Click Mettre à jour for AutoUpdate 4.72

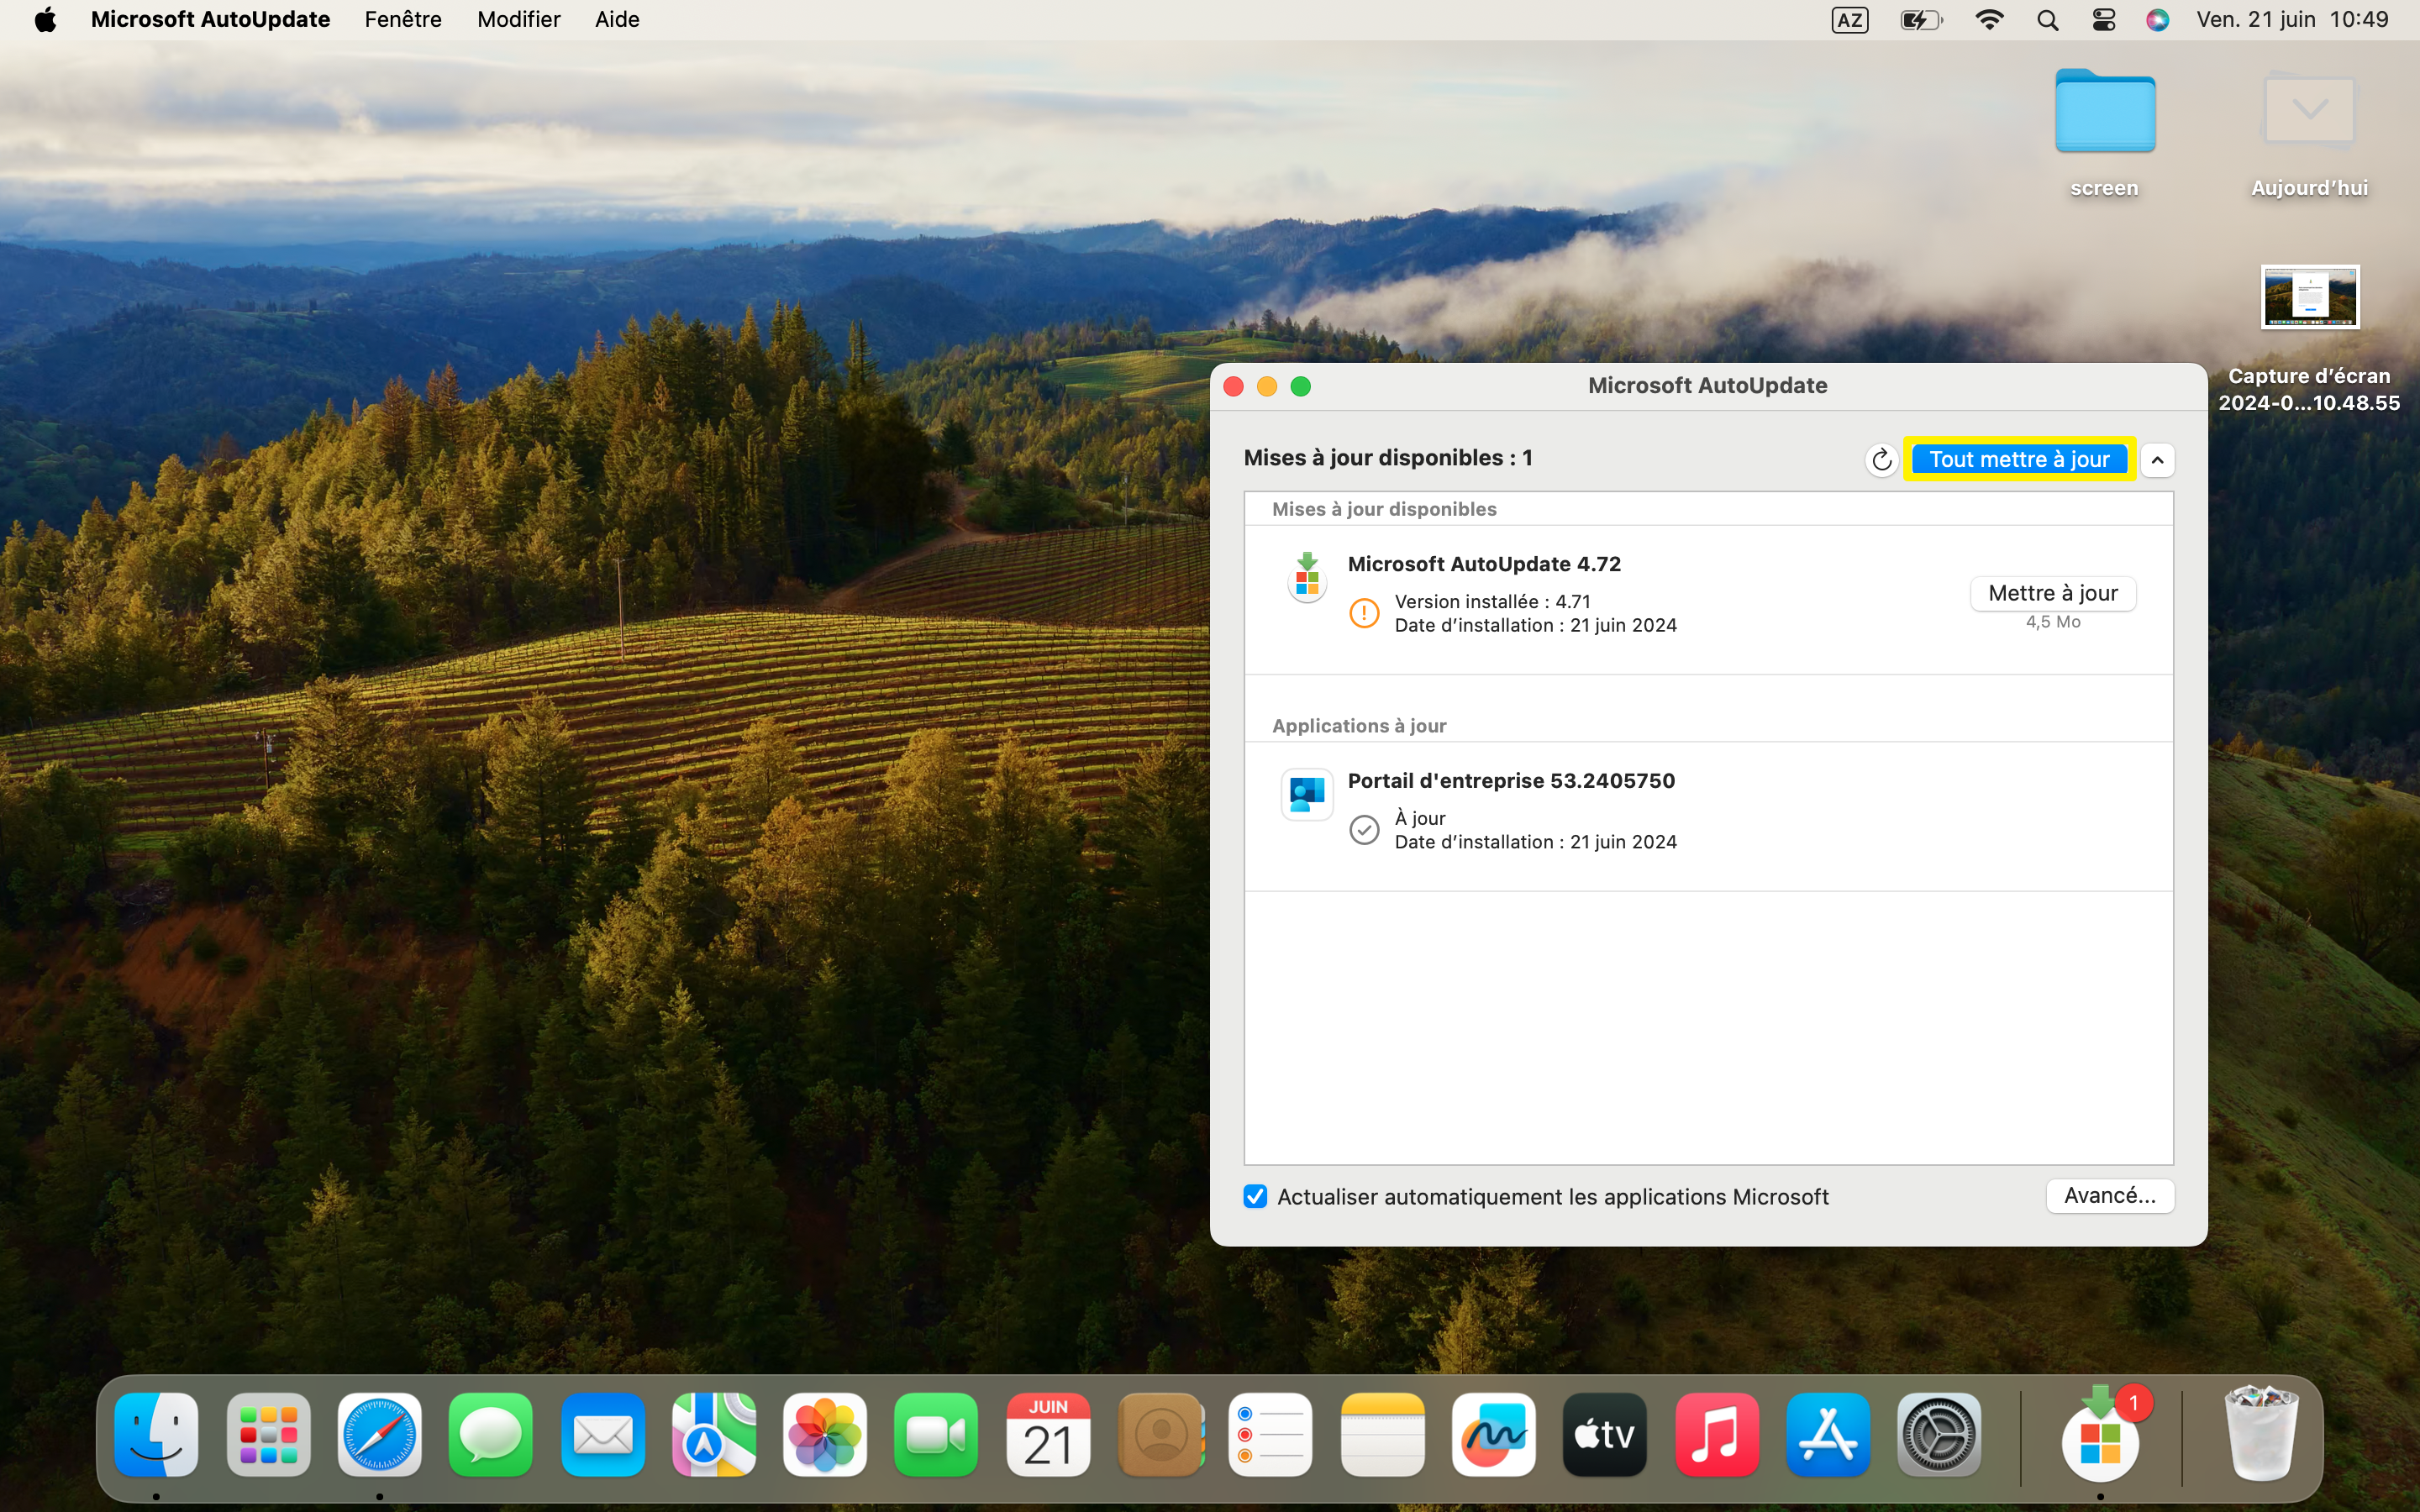[x=2052, y=593]
